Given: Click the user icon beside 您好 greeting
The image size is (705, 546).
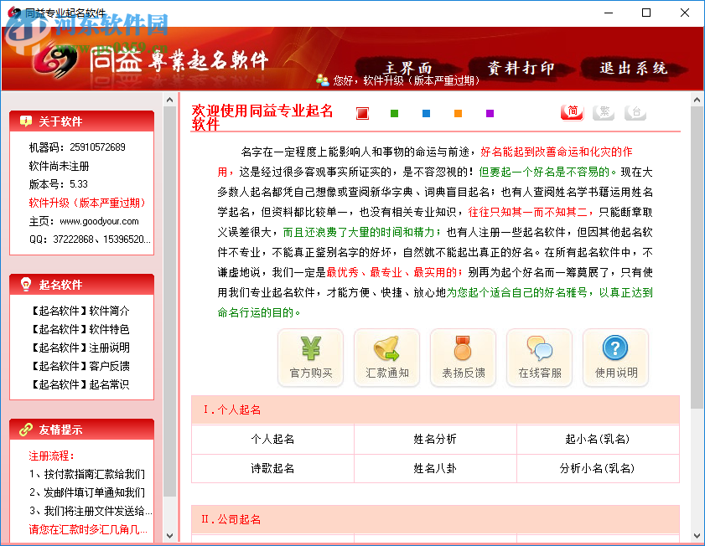Looking at the screenshot, I should [323, 79].
